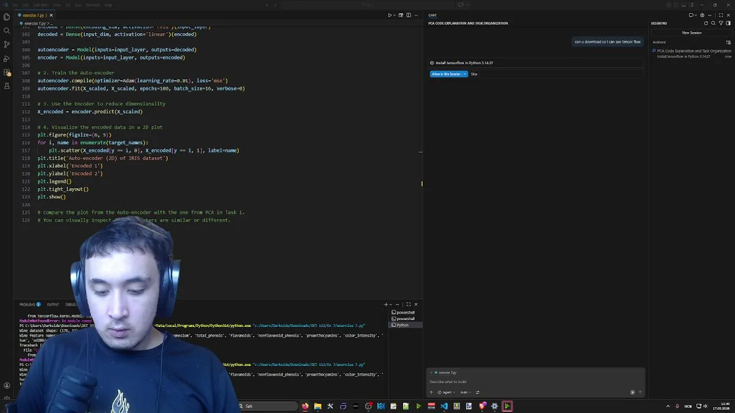Create a new terminal with plus icon
Viewport: 735px width, 413px height.
(x=386, y=305)
